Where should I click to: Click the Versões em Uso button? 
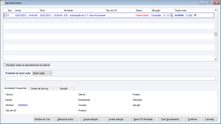coord(42,119)
